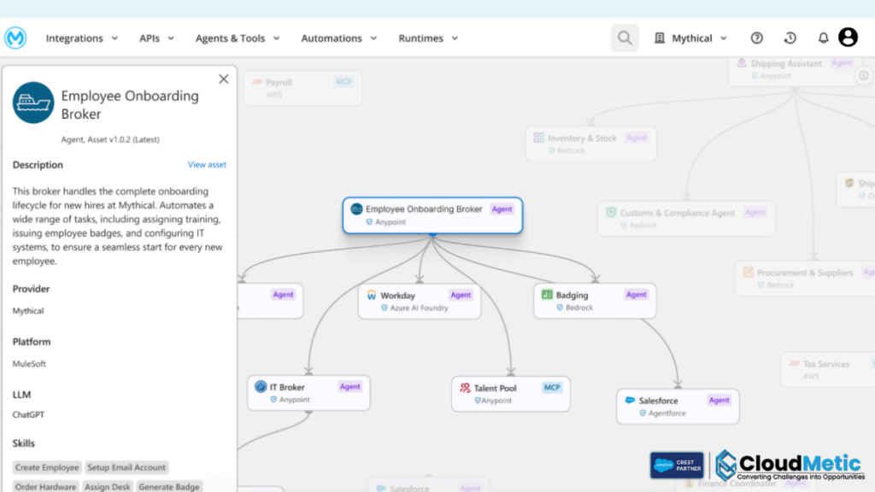Image resolution: width=875 pixels, height=492 pixels.
Task: Click the Mythical value under Provider
Action: [x=28, y=311]
